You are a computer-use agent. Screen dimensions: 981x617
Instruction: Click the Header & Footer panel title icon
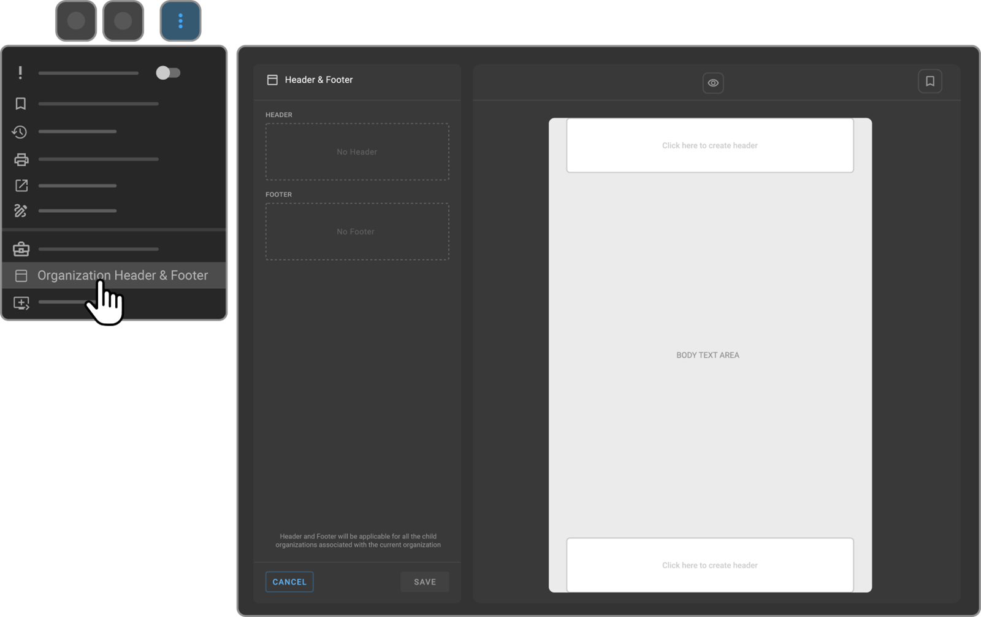[x=273, y=79]
